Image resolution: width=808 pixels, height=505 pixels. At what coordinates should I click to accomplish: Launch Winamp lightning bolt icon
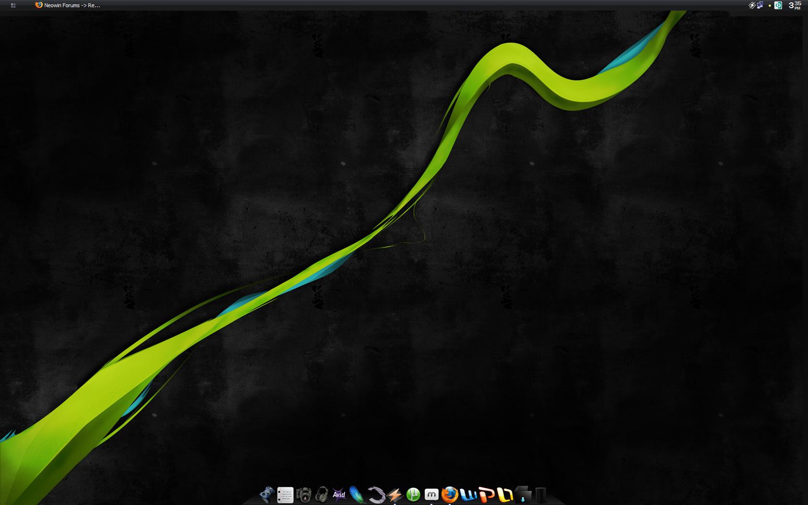point(394,494)
